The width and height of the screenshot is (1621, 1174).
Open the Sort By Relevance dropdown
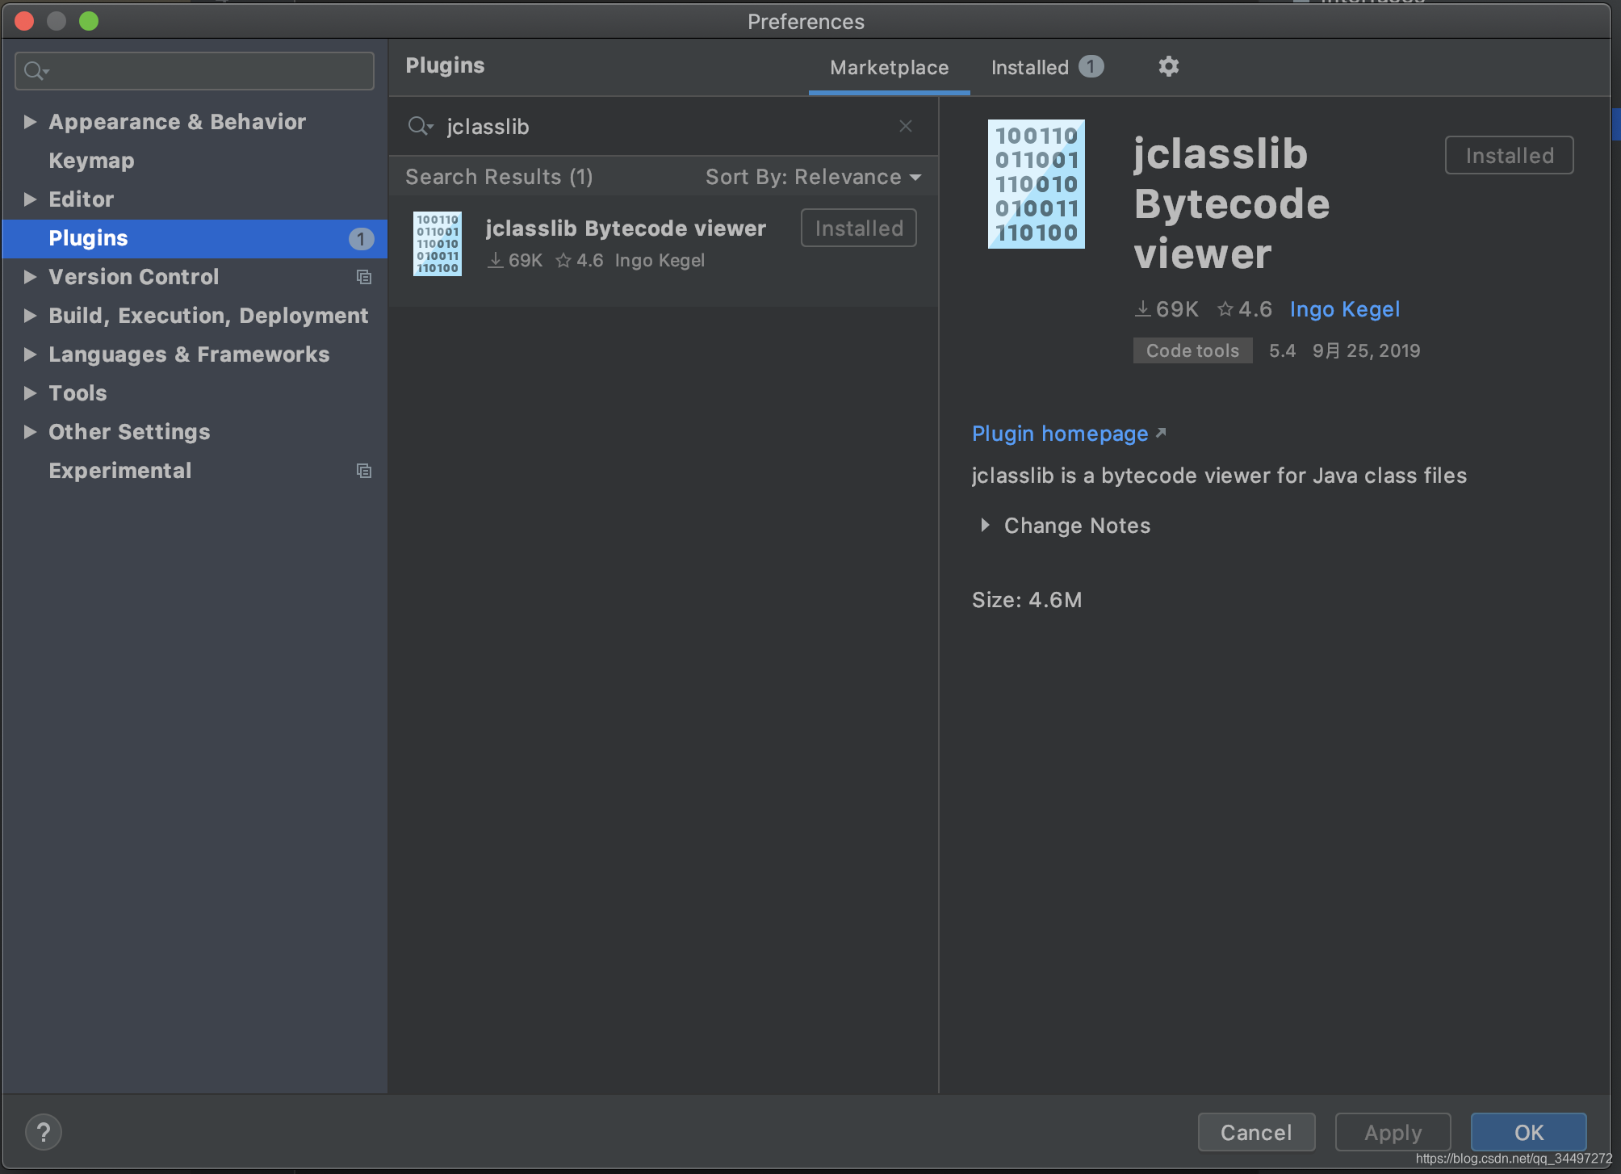(x=813, y=177)
